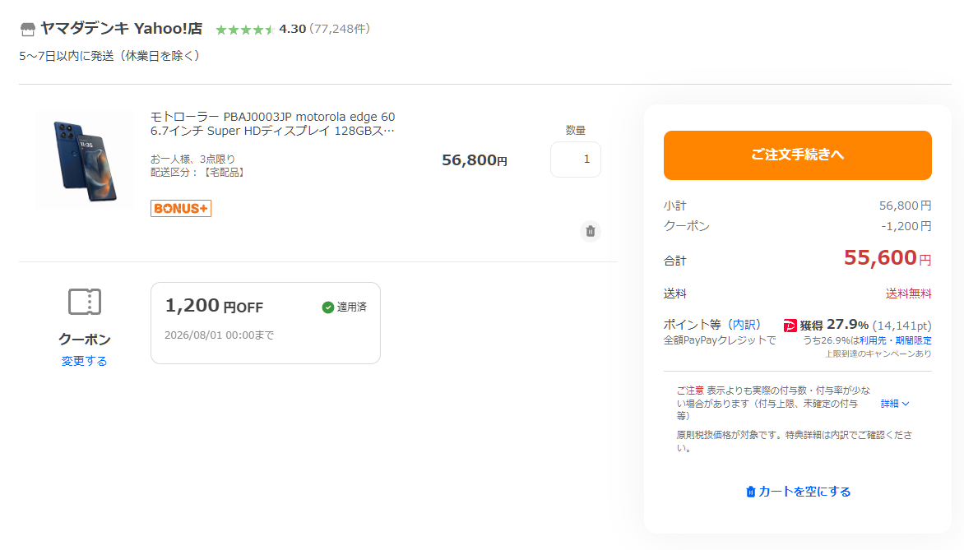Click the 上限到達のキャンペーンあり note
This screenshot has height=550, width=964.
click(878, 354)
